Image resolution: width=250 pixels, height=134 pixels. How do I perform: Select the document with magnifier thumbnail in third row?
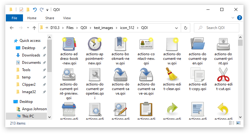pos(95,109)
